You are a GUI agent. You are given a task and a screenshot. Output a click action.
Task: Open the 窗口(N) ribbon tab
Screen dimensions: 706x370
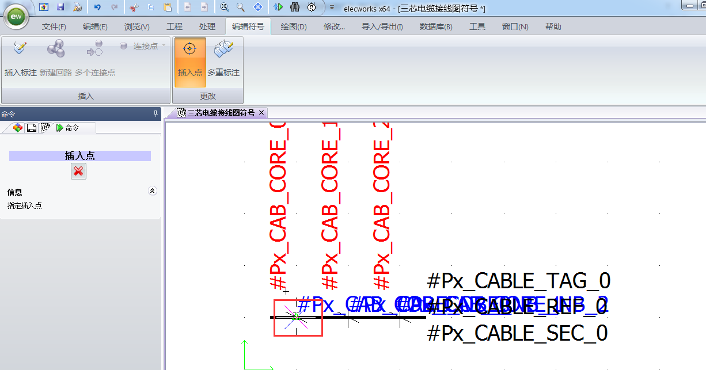click(x=515, y=26)
